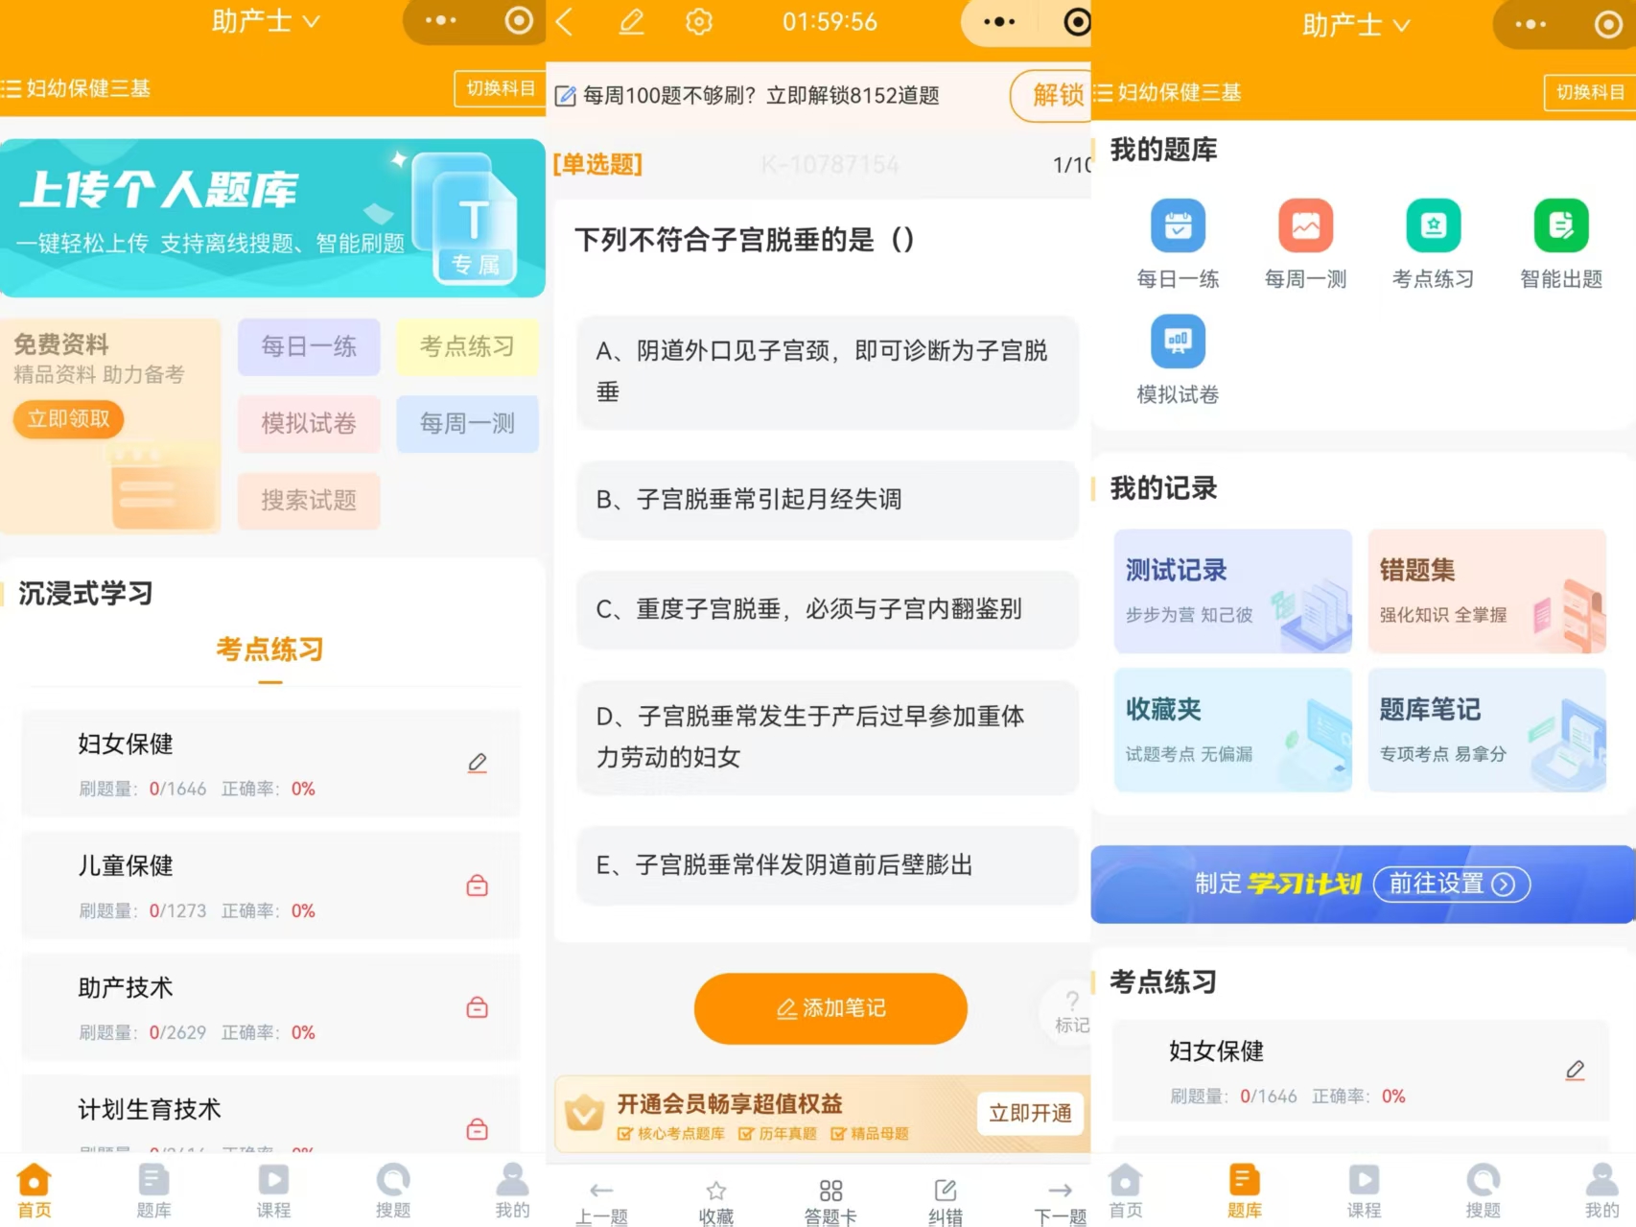Open 搜索试题 tile
This screenshot has width=1636, height=1227.
(x=309, y=501)
